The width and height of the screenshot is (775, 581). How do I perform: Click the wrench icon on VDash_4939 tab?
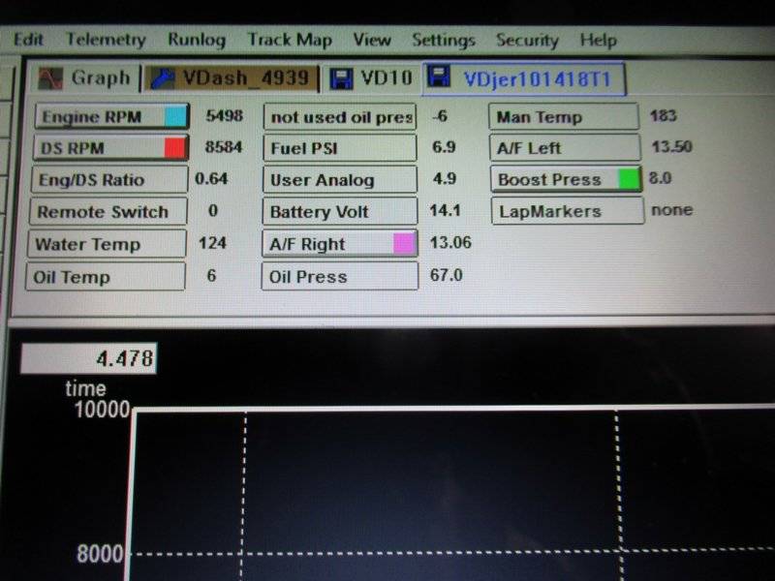161,78
